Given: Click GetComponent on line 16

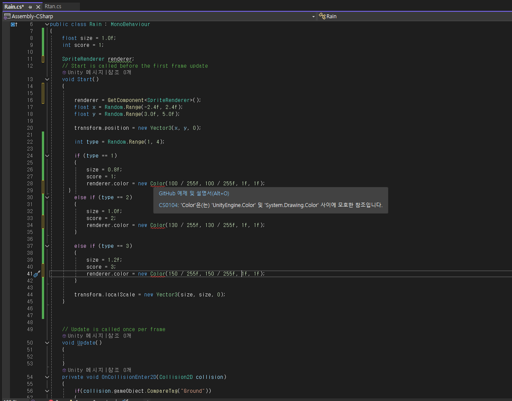Looking at the screenshot, I should point(126,100).
